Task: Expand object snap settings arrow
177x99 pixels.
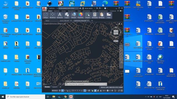Action: [x=87, y=90]
